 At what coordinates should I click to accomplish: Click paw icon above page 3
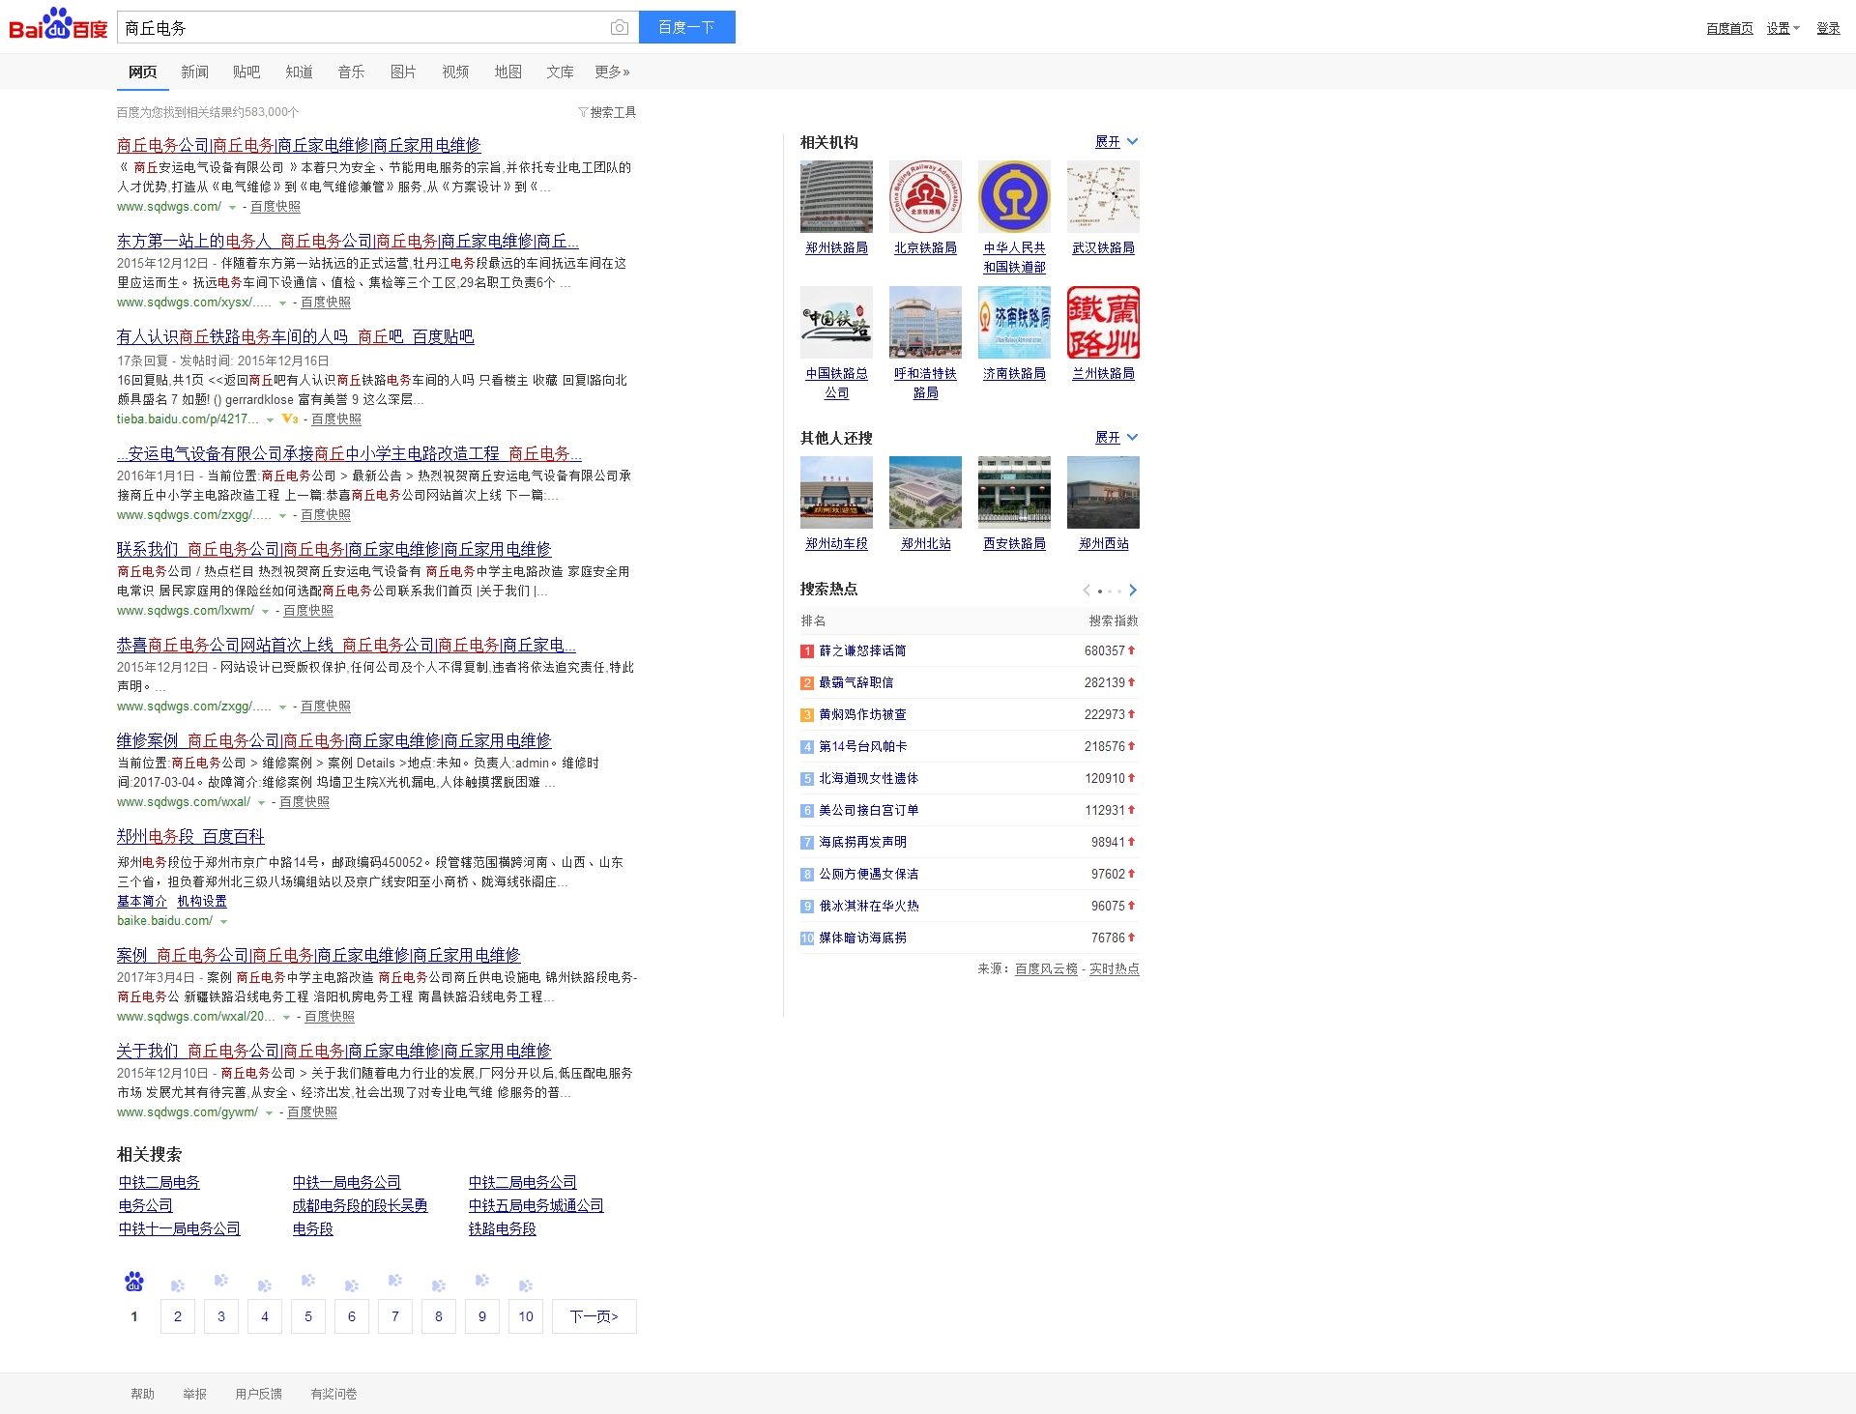[x=221, y=1281]
